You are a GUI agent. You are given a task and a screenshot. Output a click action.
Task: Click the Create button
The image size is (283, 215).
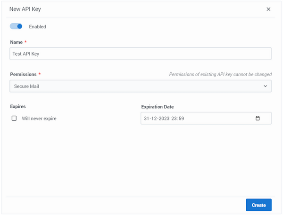pyautogui.click(x=258, y=205)
